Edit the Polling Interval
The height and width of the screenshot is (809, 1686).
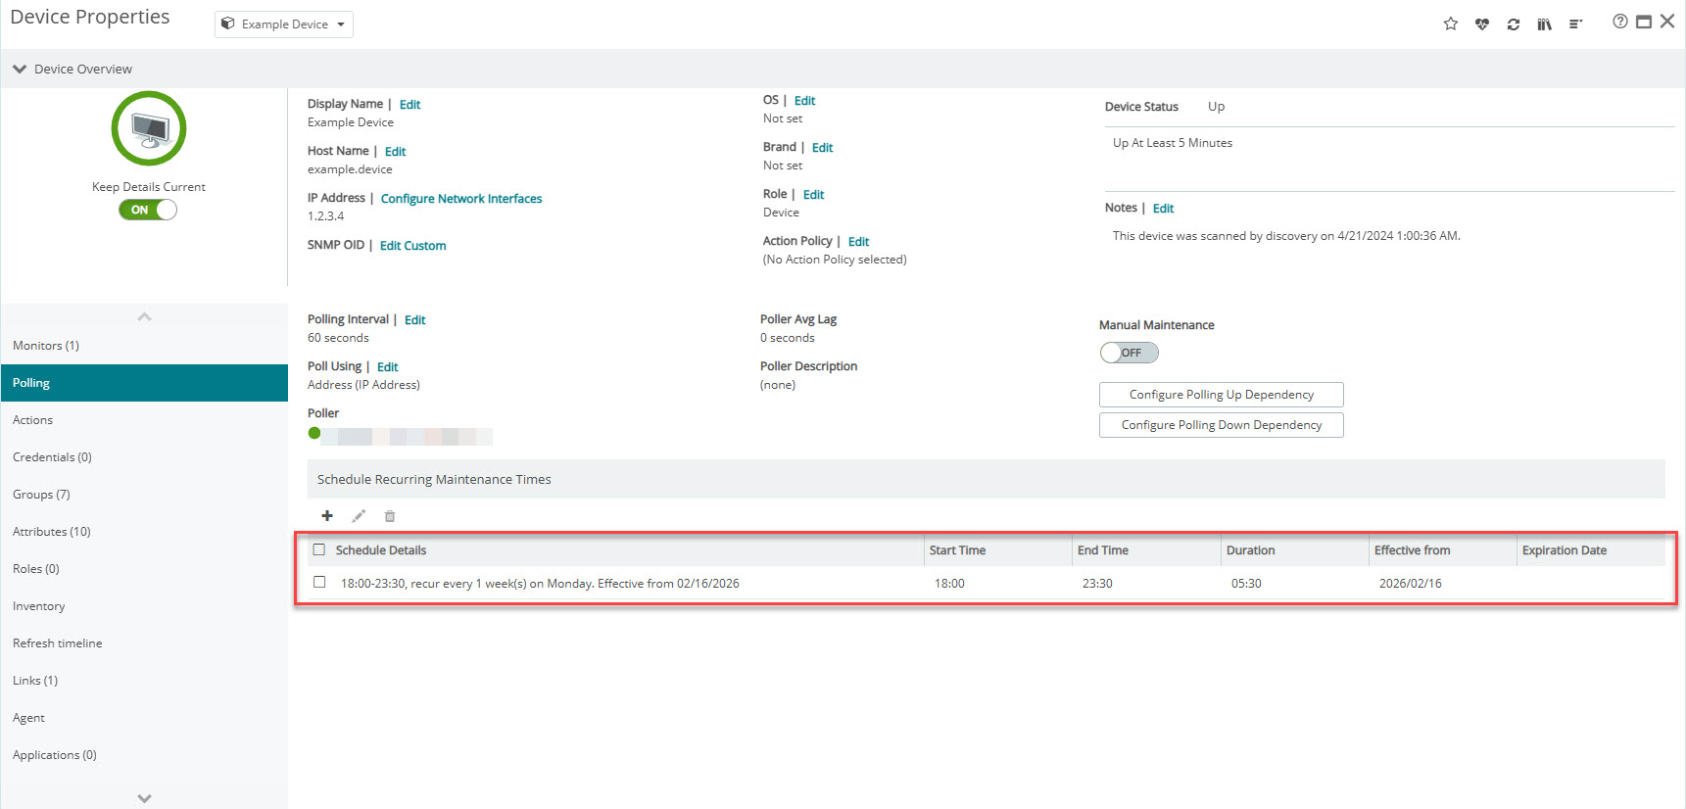tap(414, 320)
